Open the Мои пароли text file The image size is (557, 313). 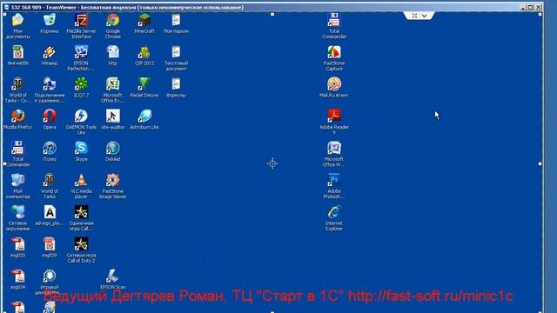click(x=176, y=20)
